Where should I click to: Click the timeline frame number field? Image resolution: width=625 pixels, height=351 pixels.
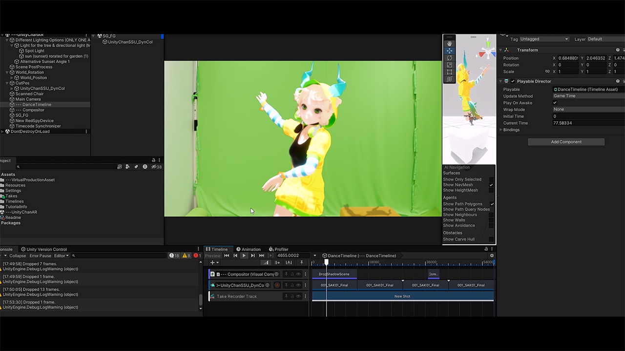(x=293, y=255)
